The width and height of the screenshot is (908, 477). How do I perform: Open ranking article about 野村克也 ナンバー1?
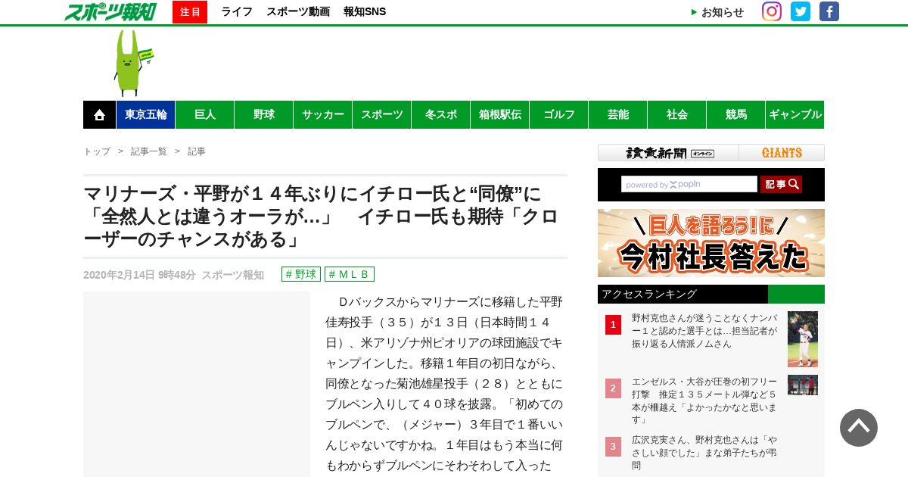(704, 331)
